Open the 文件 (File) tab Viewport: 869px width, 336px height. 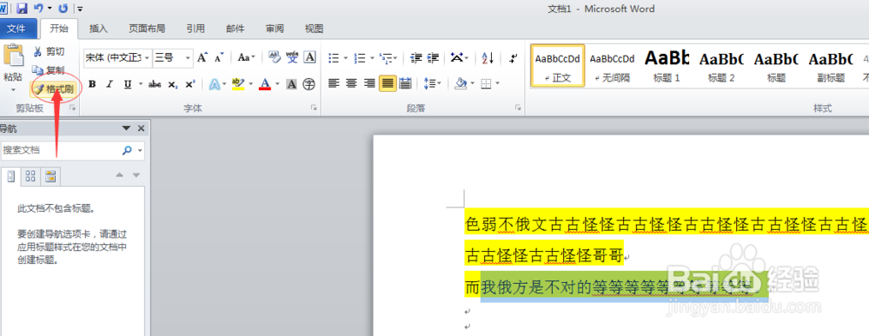pos(17,29)
